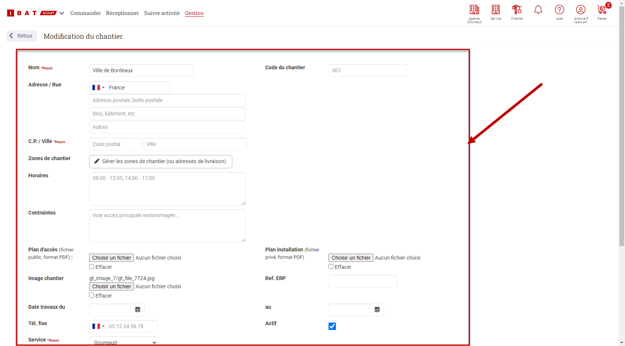Tick Effacer under Plan d'accès
625x346 pixels.
coord(92,267)
